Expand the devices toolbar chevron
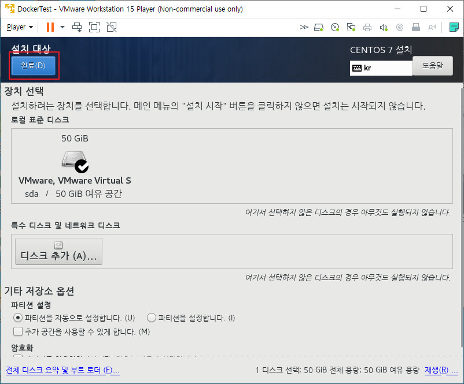464x384 pixels. [x=304, y=28]
